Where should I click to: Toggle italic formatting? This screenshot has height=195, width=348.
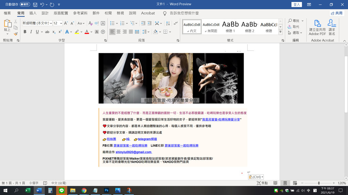[x=31, y=32]
